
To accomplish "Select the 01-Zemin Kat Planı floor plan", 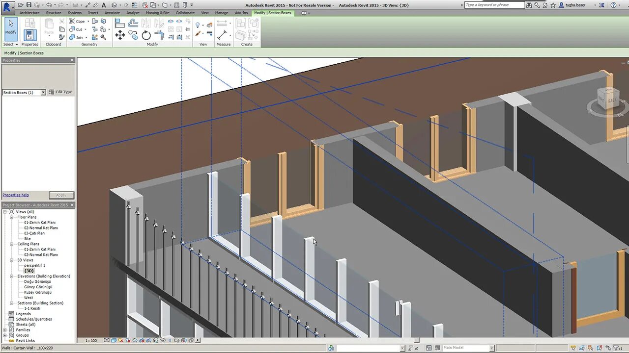I will [40, 223].
